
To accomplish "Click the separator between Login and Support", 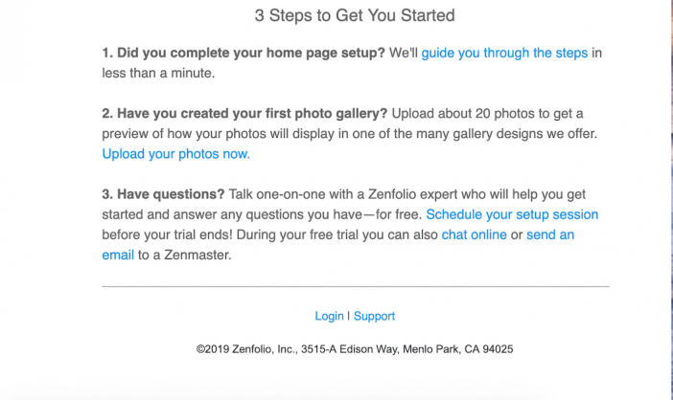I will pos(349,316).
